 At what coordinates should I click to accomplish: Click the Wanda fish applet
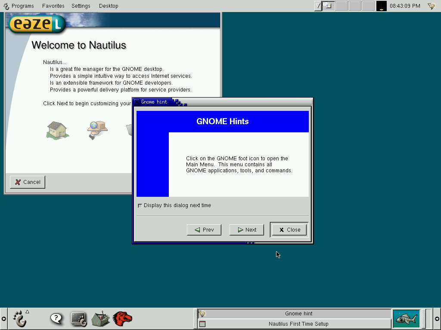tap(406, 318)
